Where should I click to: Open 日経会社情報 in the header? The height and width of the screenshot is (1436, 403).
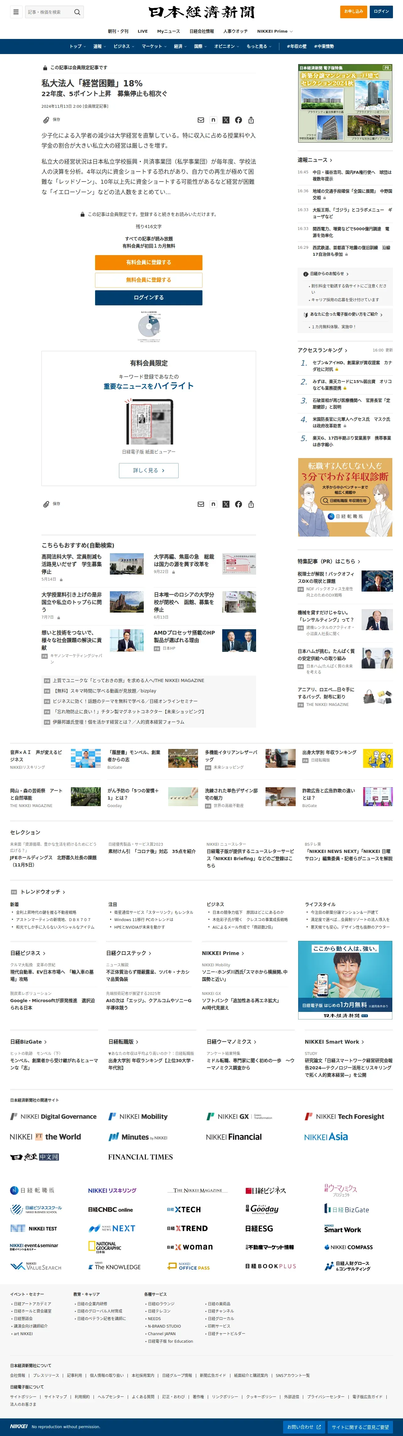point(201,31)
